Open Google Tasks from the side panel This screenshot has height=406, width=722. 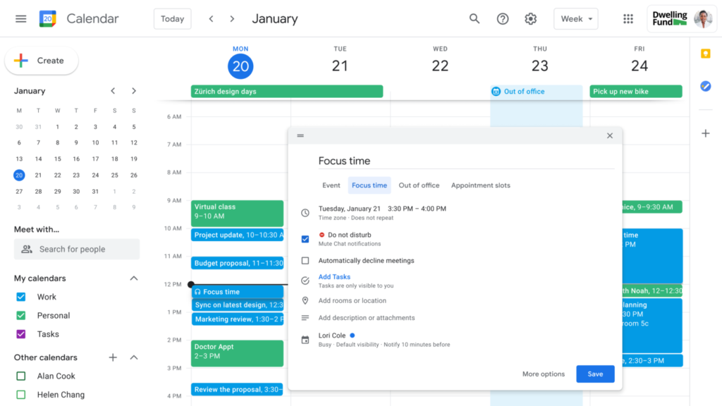pyautogui.click(x=706, y=86)
